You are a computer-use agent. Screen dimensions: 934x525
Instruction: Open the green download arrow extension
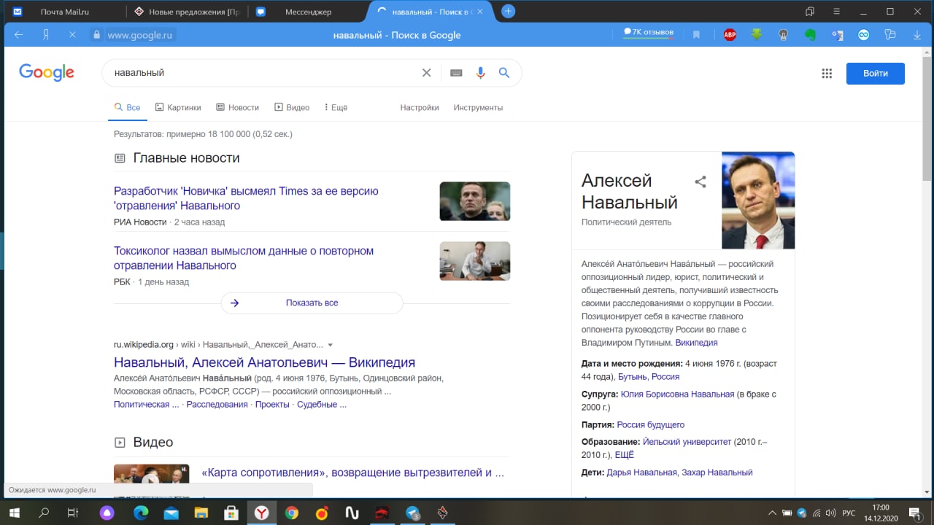coord(757,34)
